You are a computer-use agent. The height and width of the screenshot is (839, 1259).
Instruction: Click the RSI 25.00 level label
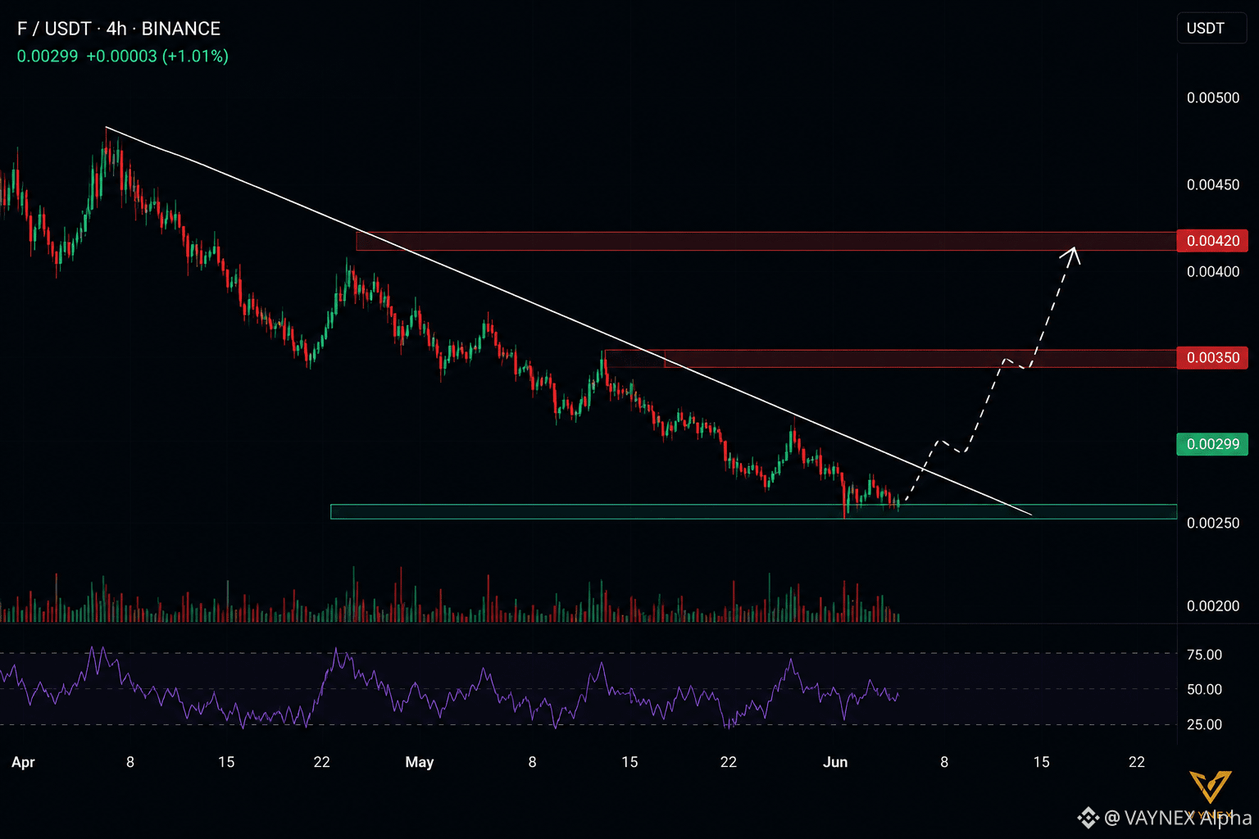[x=1204, y=724]
